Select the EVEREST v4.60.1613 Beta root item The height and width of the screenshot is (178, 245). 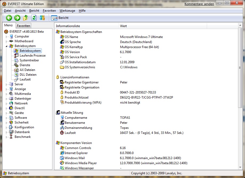[27, 32]
